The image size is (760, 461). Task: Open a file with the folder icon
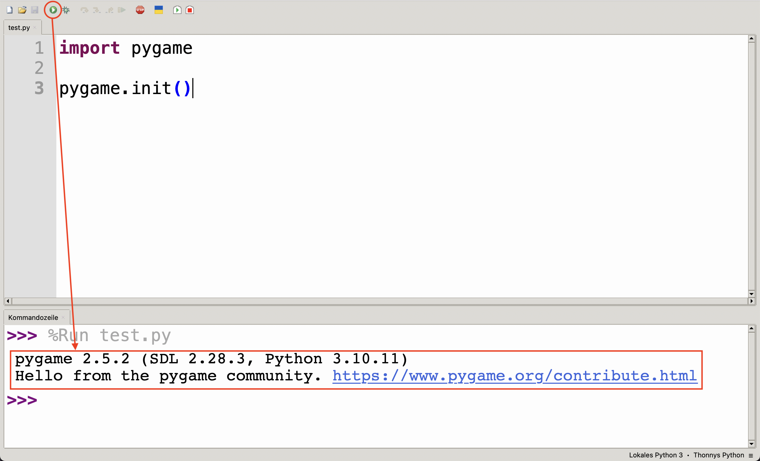point(22,10)
